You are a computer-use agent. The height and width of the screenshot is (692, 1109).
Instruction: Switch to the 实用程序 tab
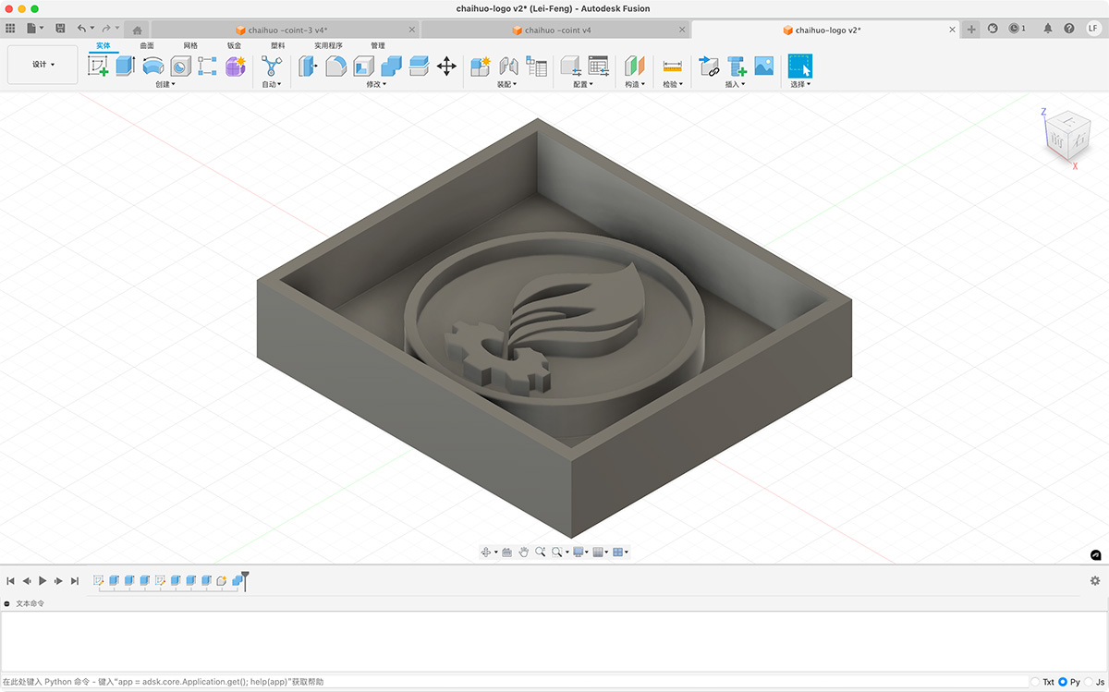(328, 45)
